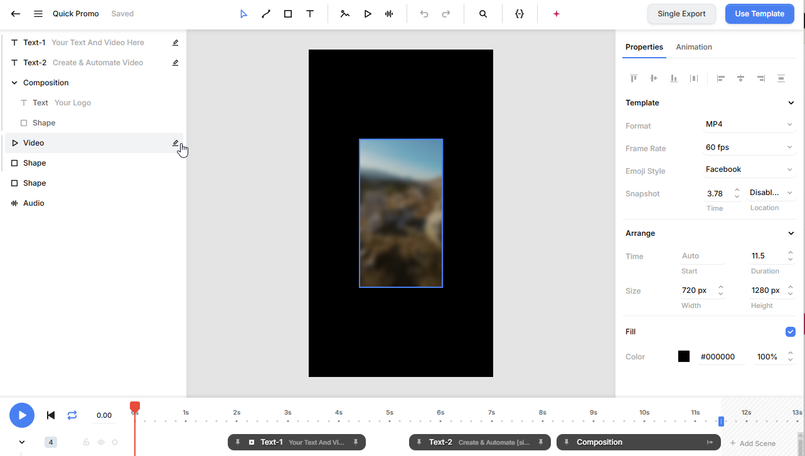This screenshot has height=456, width=805.
Task: Choose the video element tool
Action: (x=368, y=14)
